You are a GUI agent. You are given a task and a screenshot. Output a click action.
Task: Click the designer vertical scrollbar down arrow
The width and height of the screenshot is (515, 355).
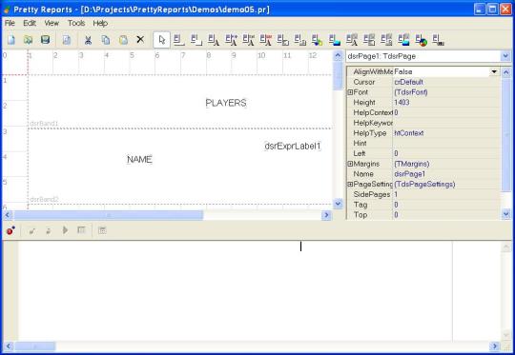click(x=338, y=204)
